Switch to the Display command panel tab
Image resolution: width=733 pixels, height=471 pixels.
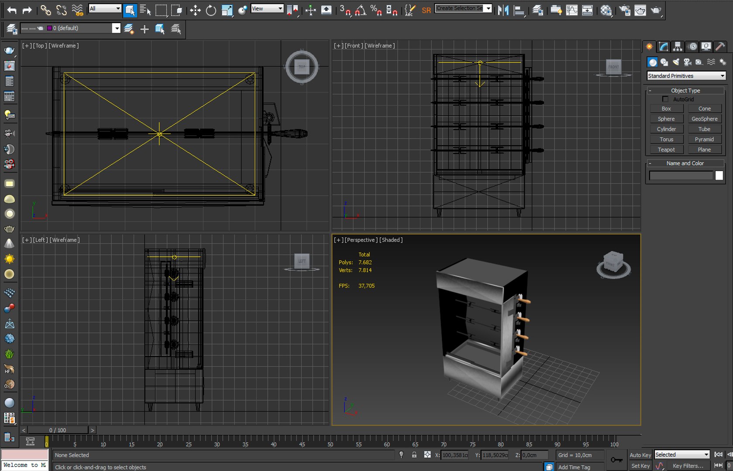coord(706,46)
